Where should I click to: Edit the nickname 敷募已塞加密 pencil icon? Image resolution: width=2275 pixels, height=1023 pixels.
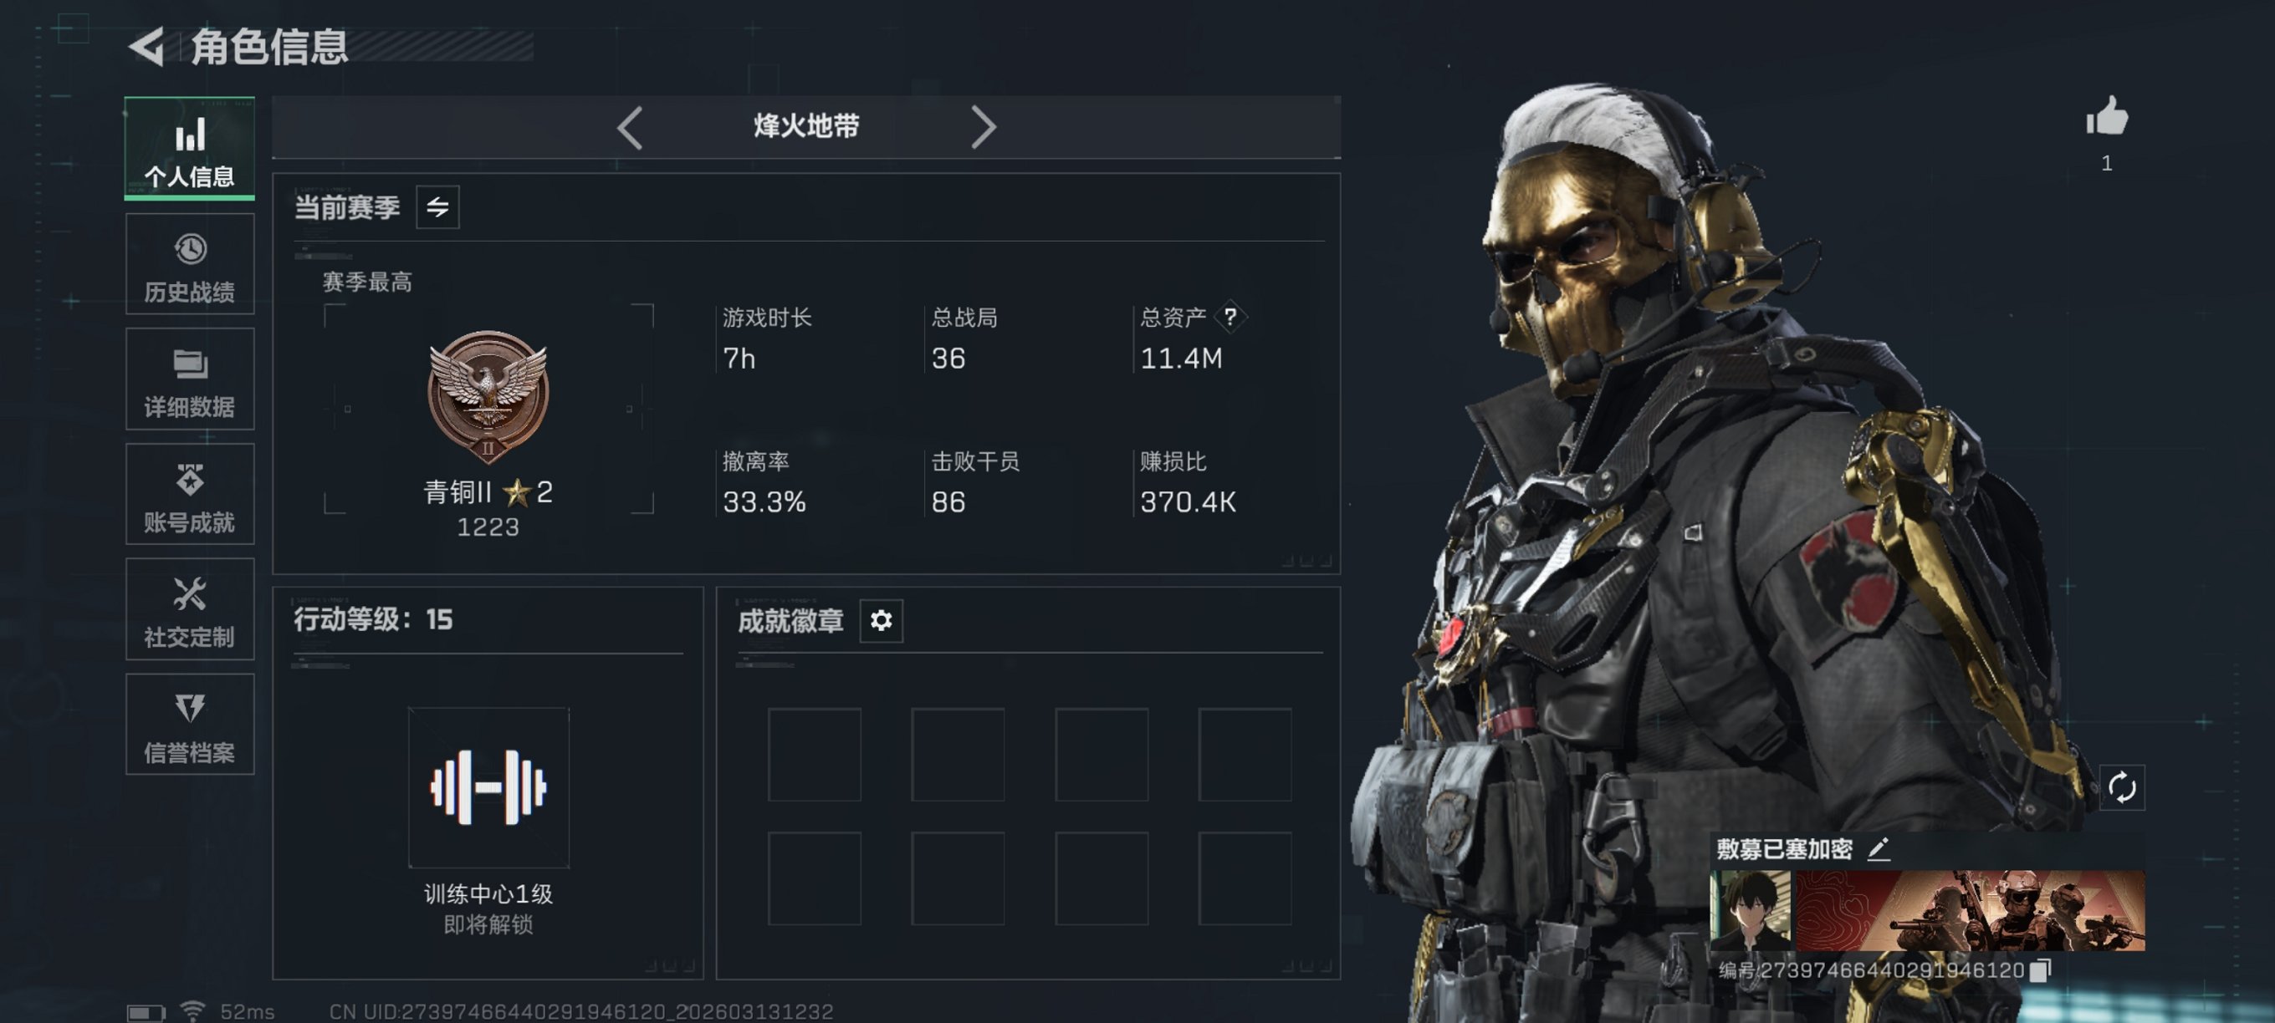tap(1879, 849)
